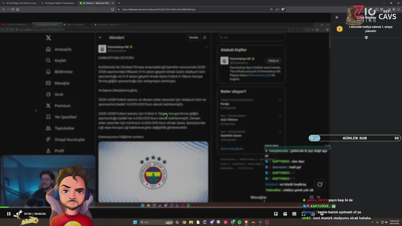Image resolution: width=402 pixels, height=226 pixels.
Task: Open Discord from taskbar
Action: (212, 222)
